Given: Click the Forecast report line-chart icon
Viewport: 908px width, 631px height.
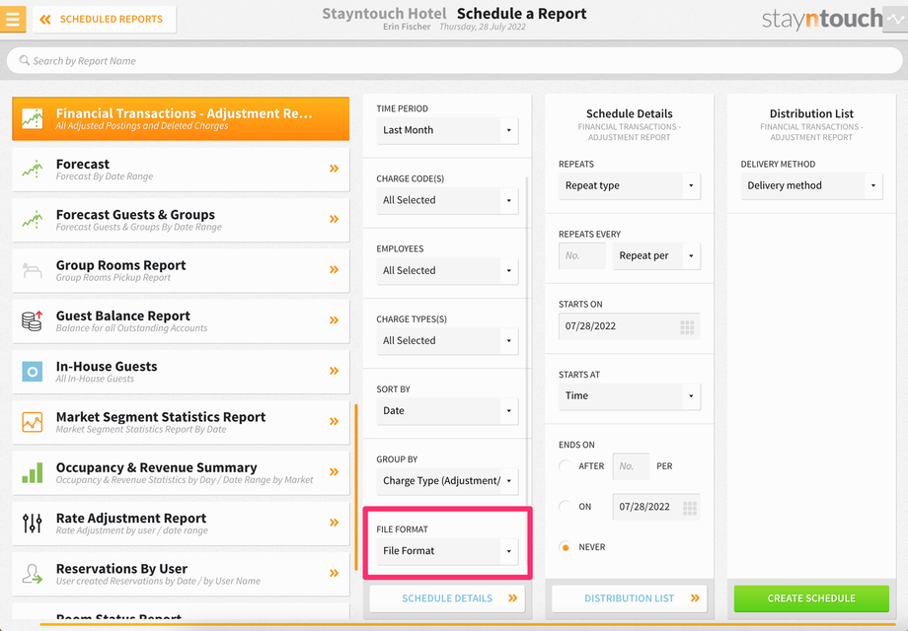Looking at the screenshot, I should coord(33,169).
